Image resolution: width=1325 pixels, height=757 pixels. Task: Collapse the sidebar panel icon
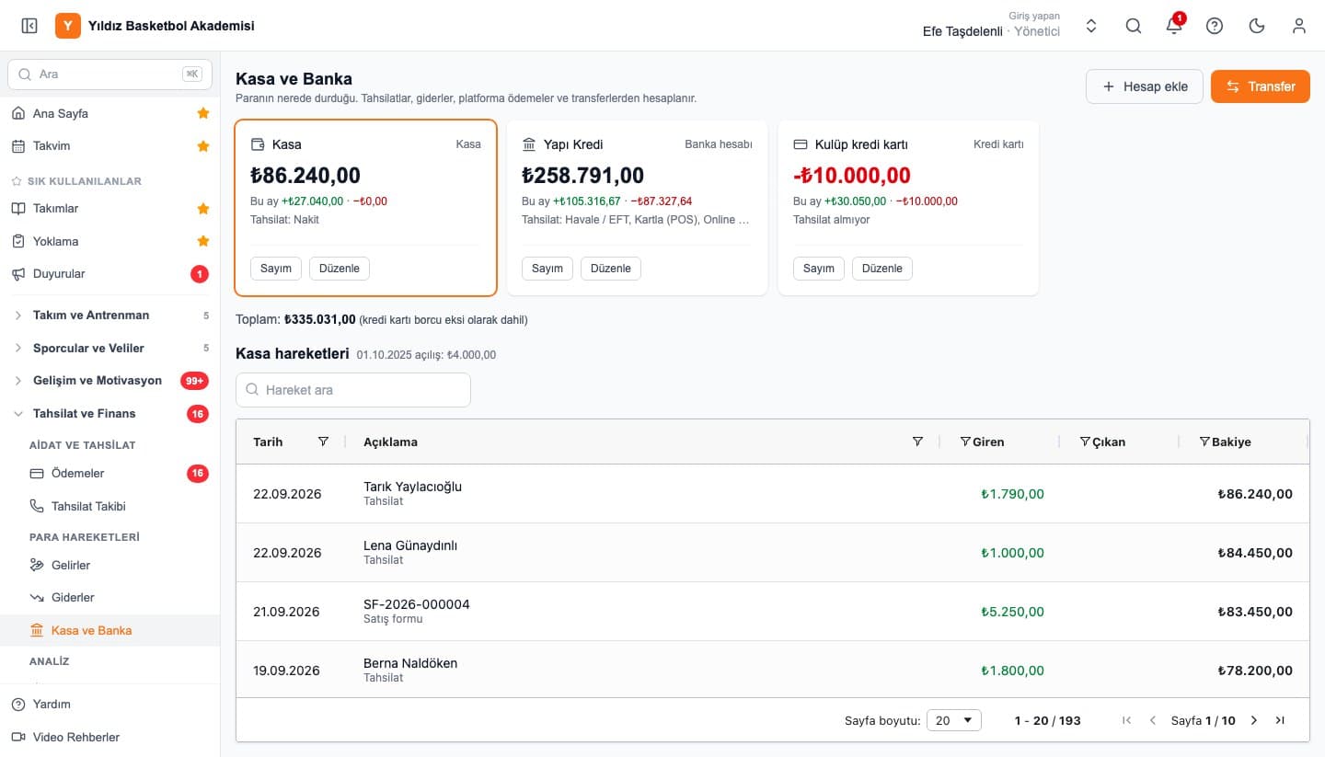29,26
